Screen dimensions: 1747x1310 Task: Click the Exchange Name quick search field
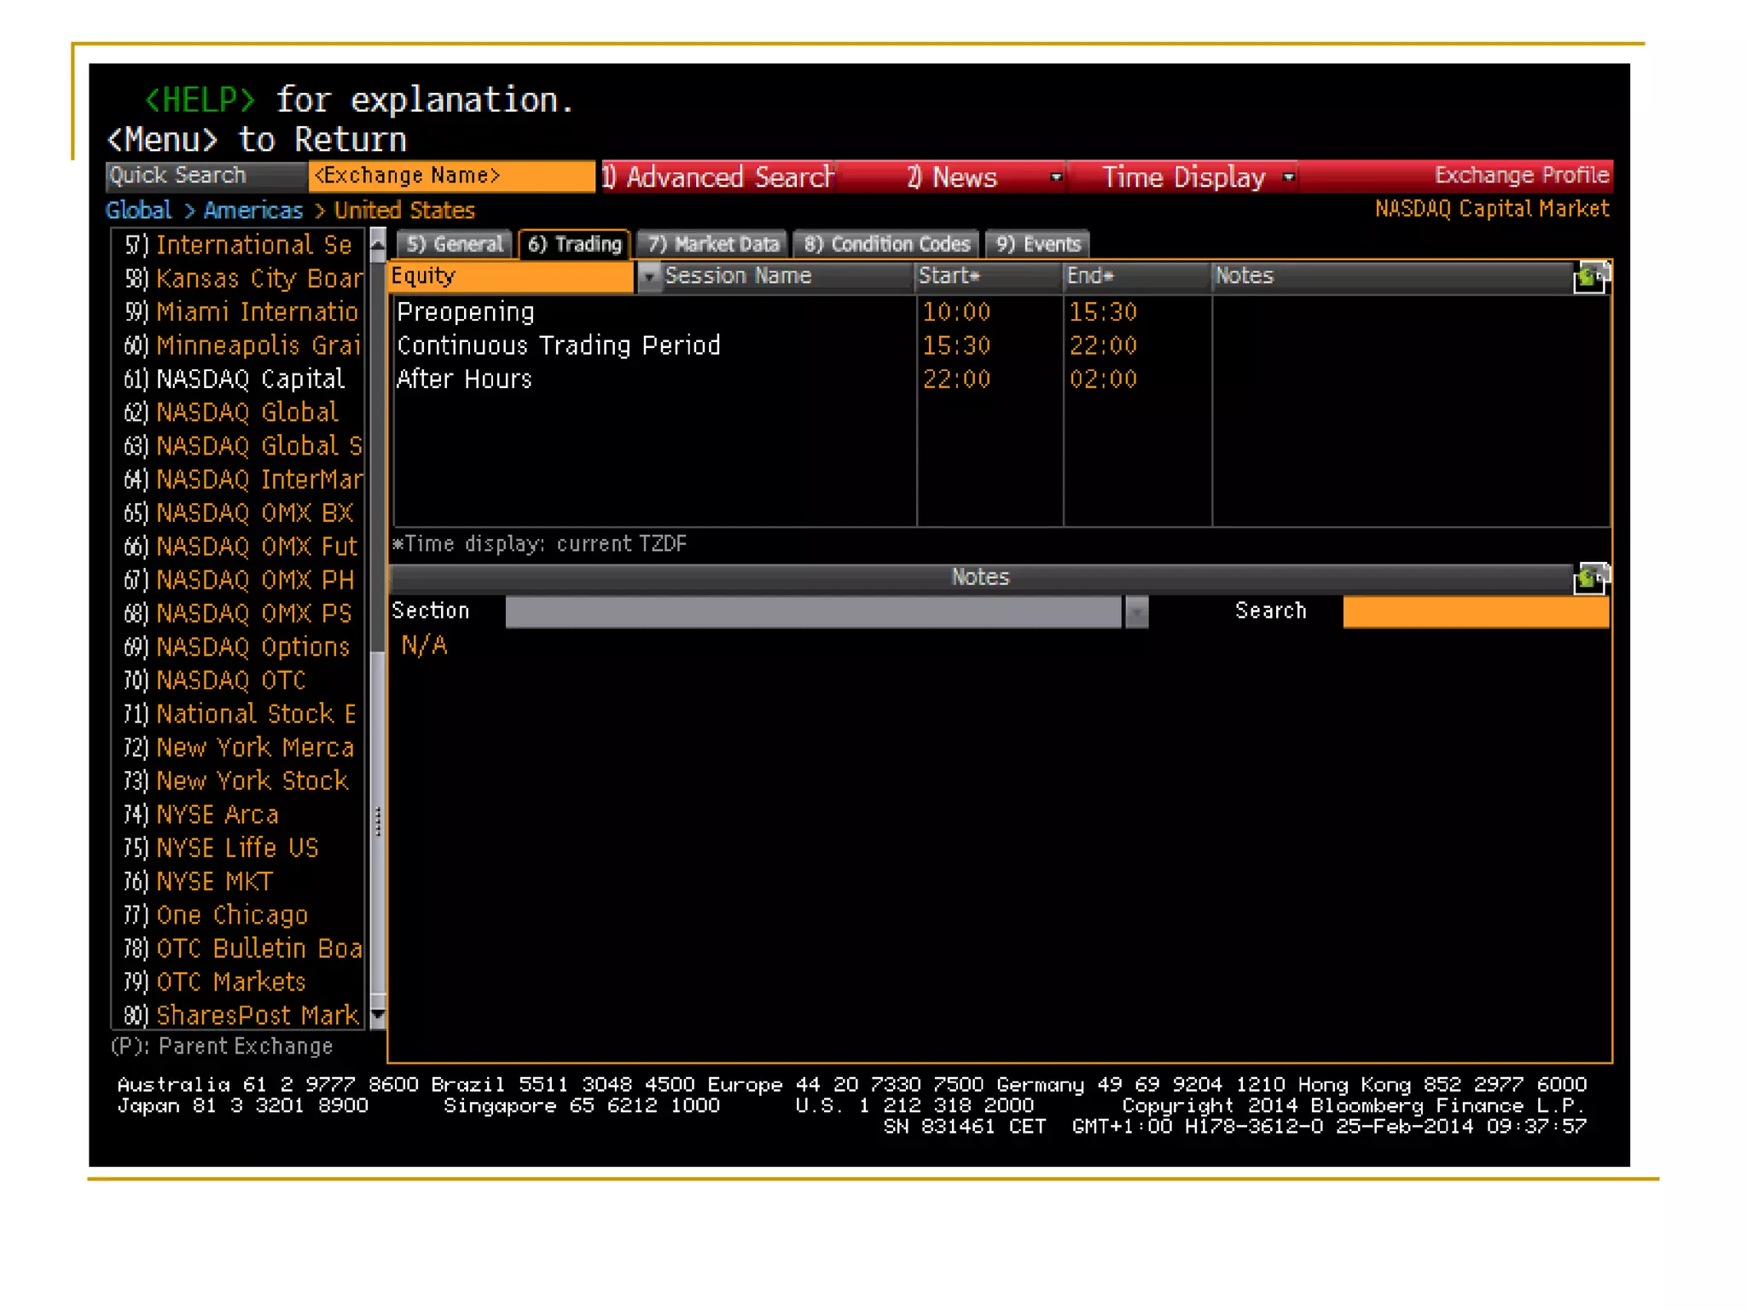click(451, 176)
